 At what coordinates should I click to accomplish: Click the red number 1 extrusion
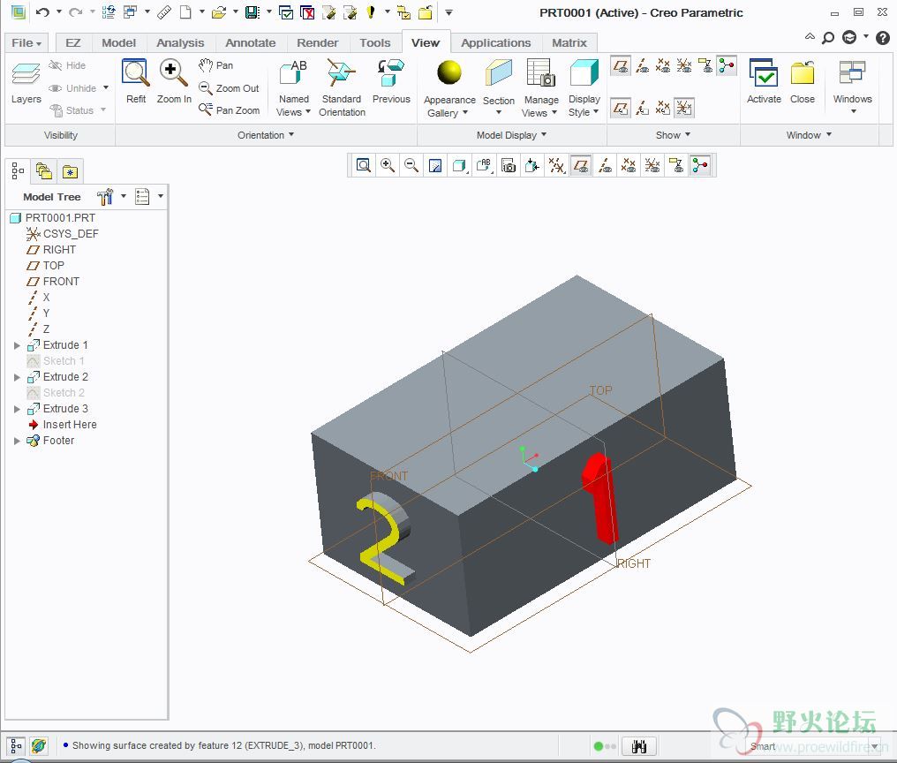600,497
